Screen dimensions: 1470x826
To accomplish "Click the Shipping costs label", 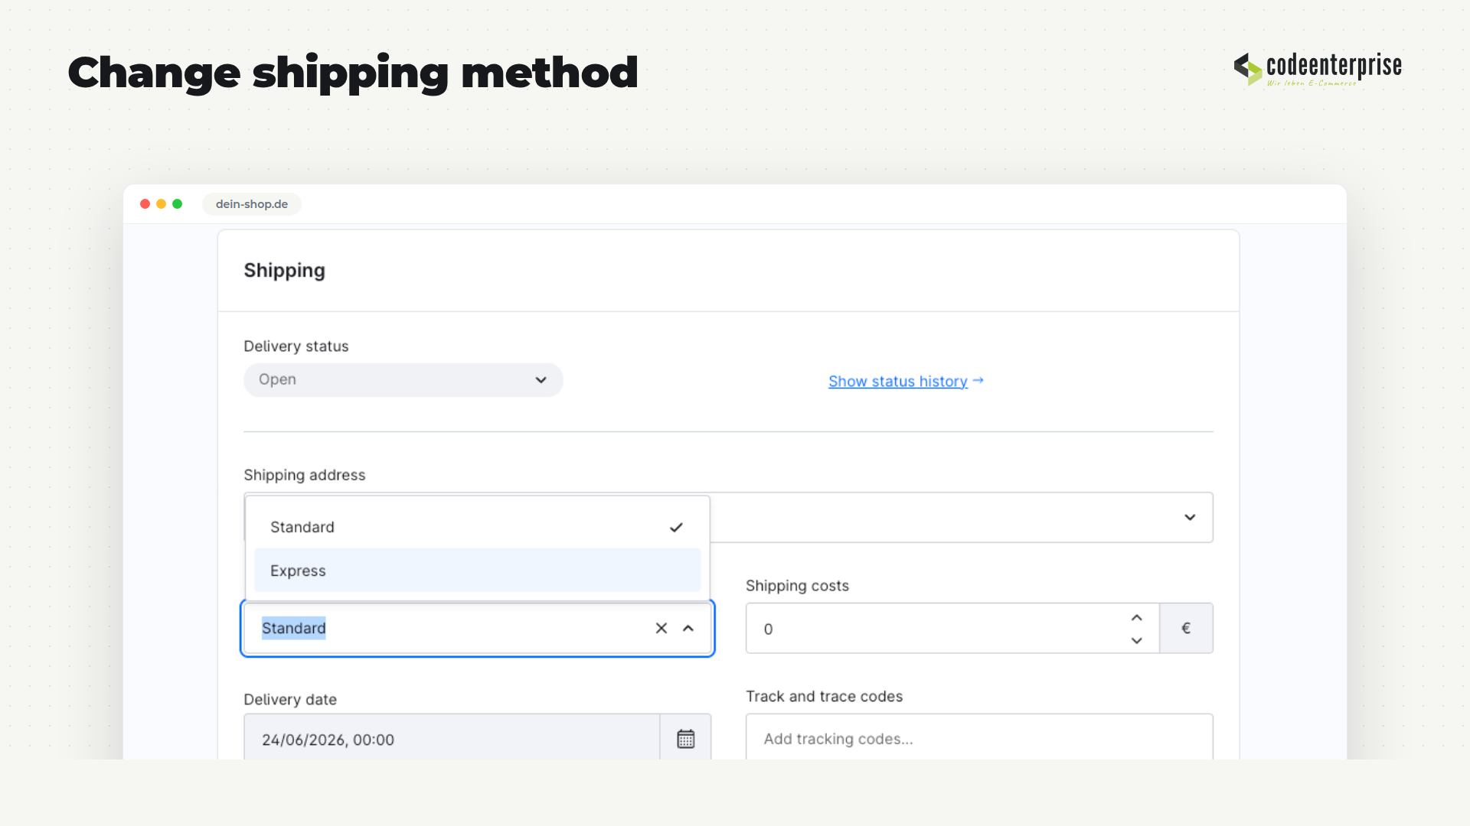I will [x=797, y=586].
